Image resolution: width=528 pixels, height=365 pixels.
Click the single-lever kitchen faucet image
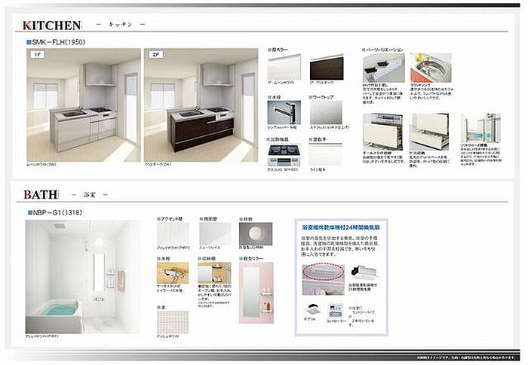284,114
